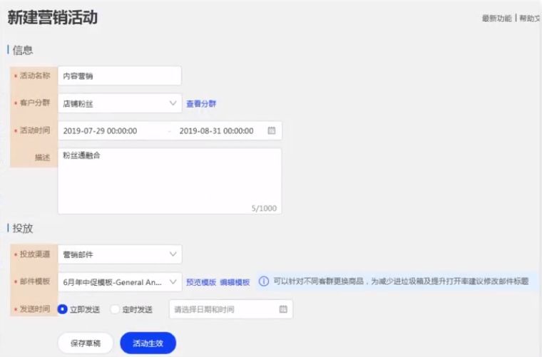
Task: Click the 保存草稿 button
Action: [x=86, y=343]
